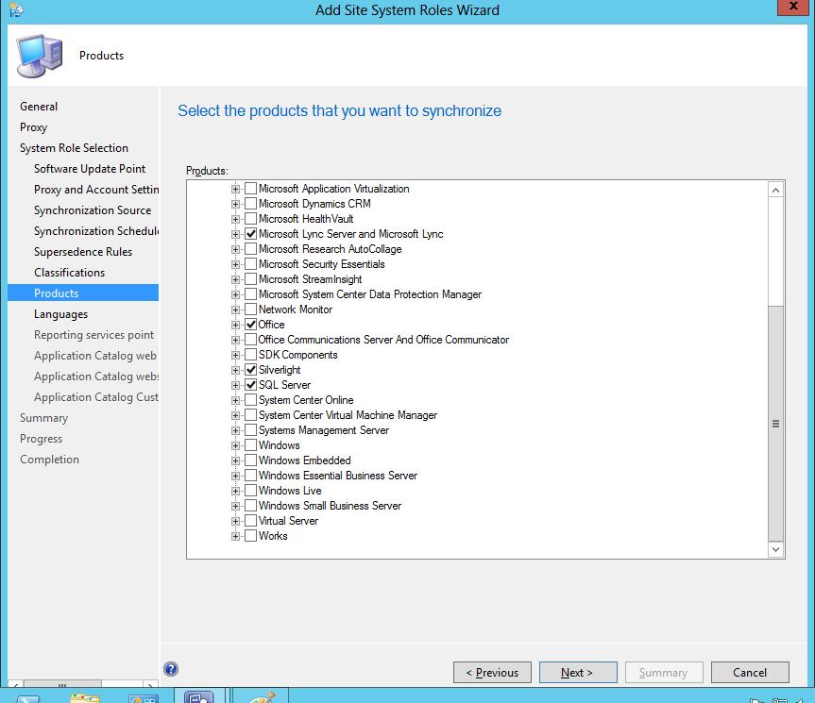The height and width of the screenshot is (703, 815).
Task: Expand the Office tree node
Action: 235,325
